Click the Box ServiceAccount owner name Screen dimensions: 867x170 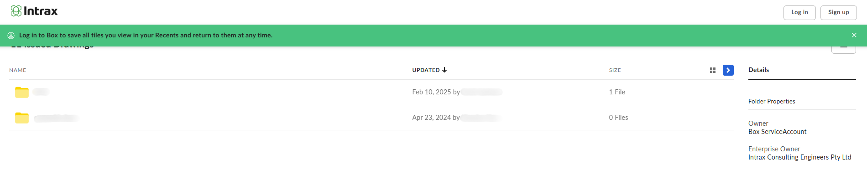(777, 132)
